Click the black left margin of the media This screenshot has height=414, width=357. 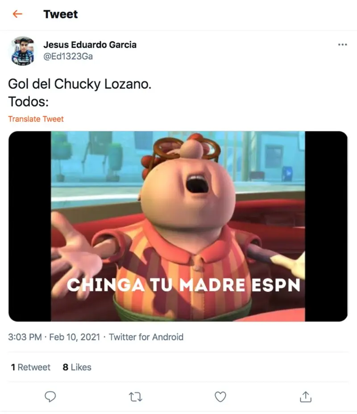click(x=30, y=226)
